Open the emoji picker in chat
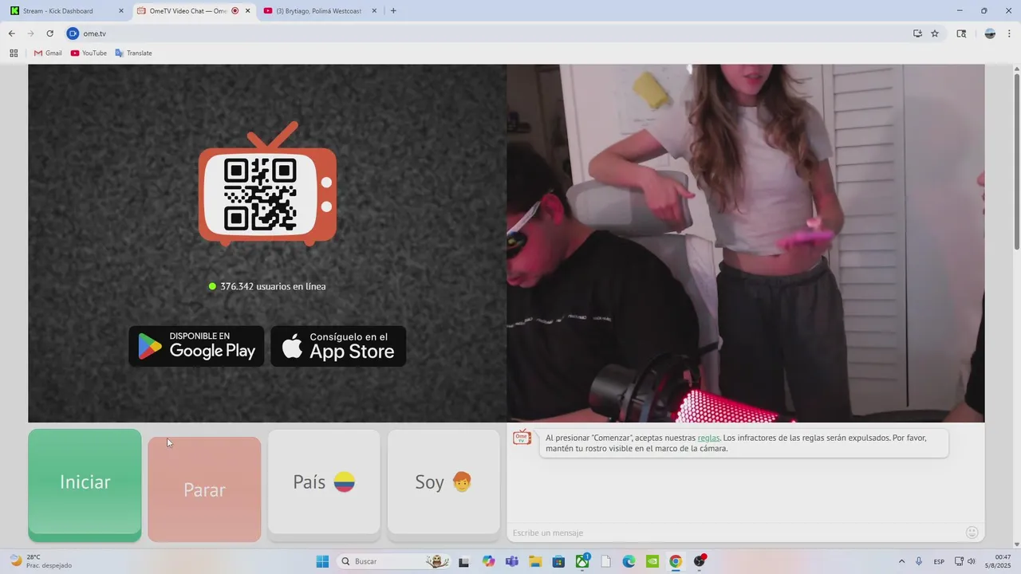 click(x=972, y=533)
